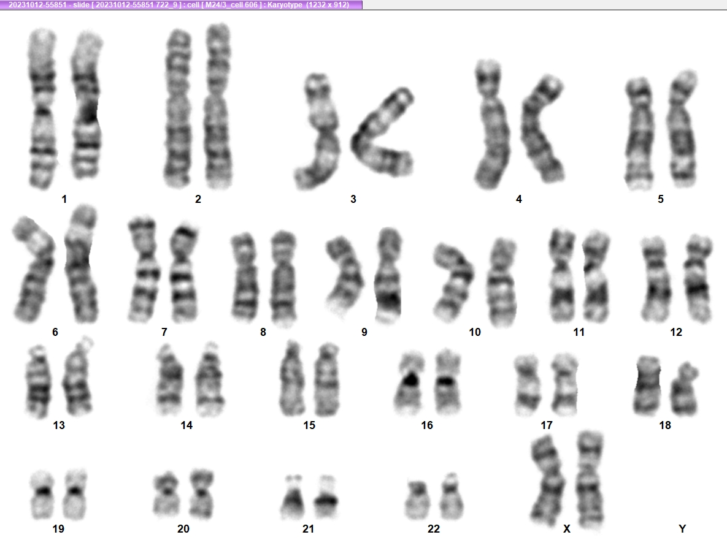
Task: Select the right chromosome 20 image
Action: pos(202,493)
